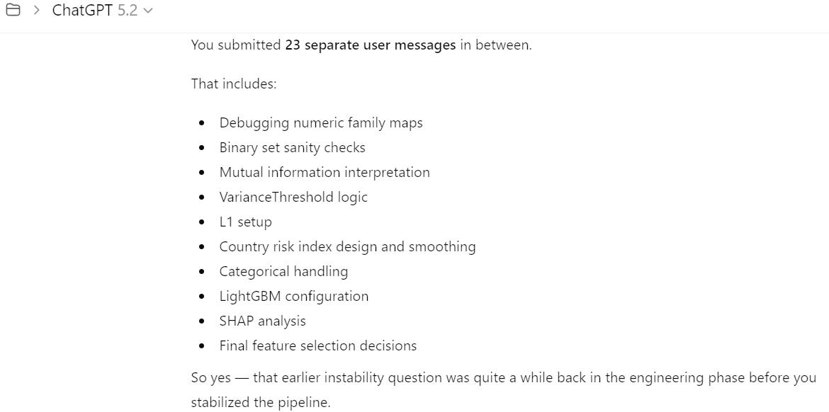Click the "ChatGPT" title text
829x412 pixels.
click(82, 11)
